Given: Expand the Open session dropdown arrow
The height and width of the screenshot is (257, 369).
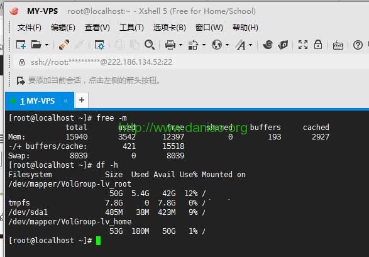Looking at the screenshot, I should [x=47, y=45].
